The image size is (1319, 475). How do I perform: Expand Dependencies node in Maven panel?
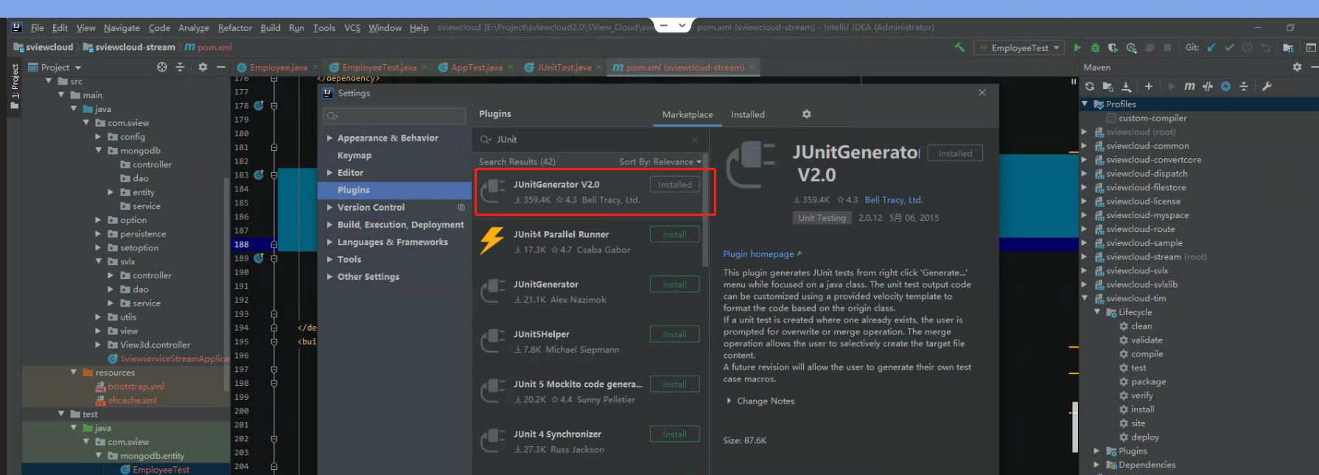point(1096,465)
